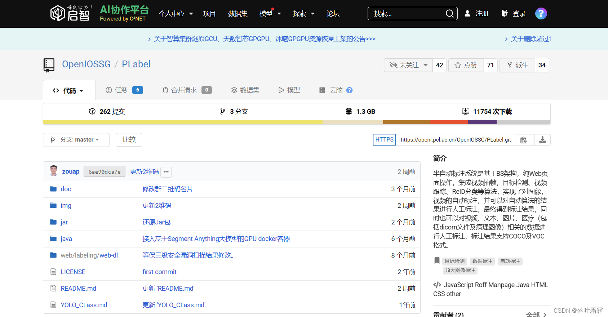
Task: Click the doc folder icon
Action: 53,189
